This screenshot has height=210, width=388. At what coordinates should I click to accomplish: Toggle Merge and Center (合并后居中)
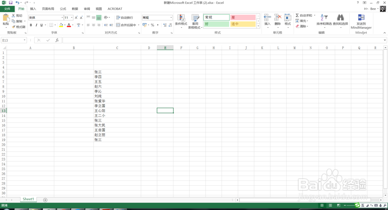(x=126, y=25)
